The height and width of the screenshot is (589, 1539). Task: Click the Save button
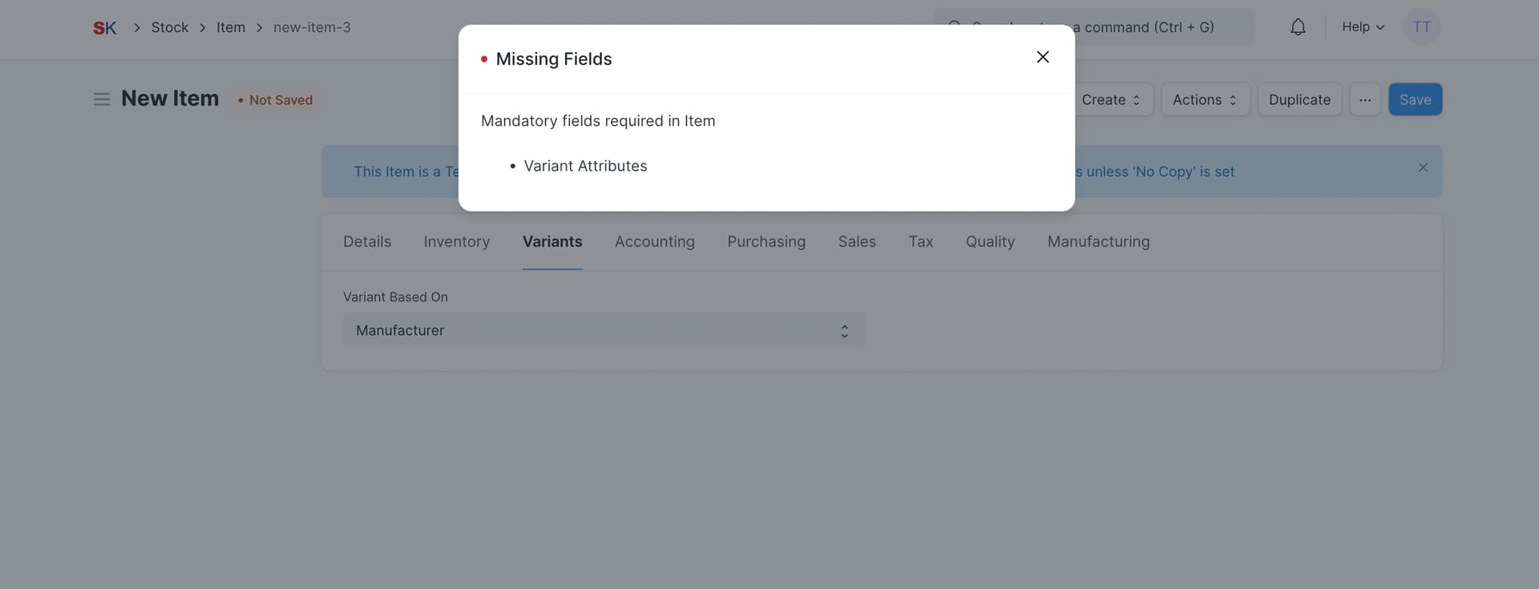point(1415,99)
